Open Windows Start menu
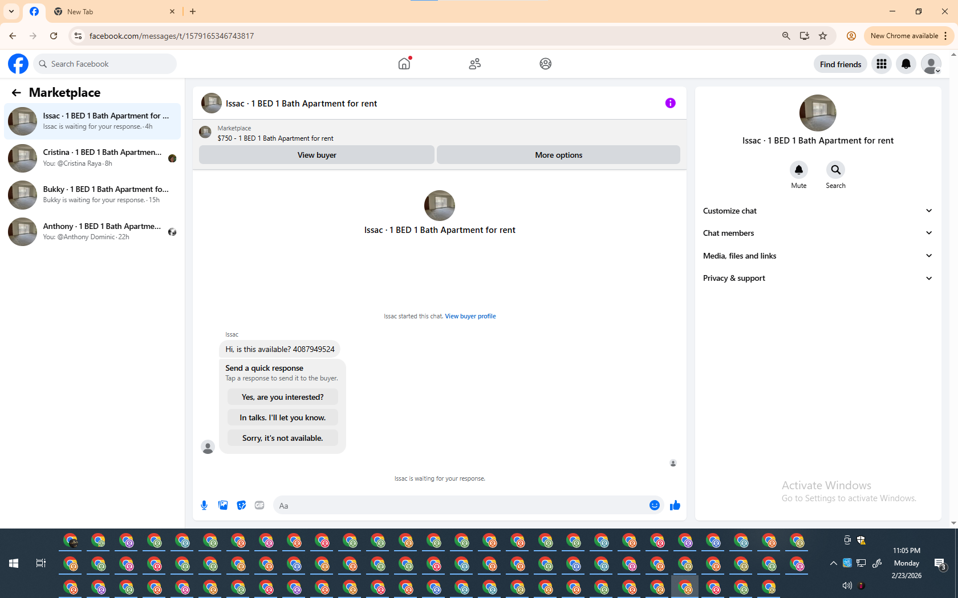This screenshot has width=958, height=598. point(14,563)
